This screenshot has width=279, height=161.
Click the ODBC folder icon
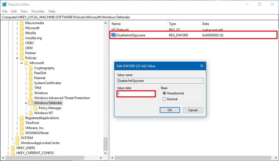(x=22, y=43)
